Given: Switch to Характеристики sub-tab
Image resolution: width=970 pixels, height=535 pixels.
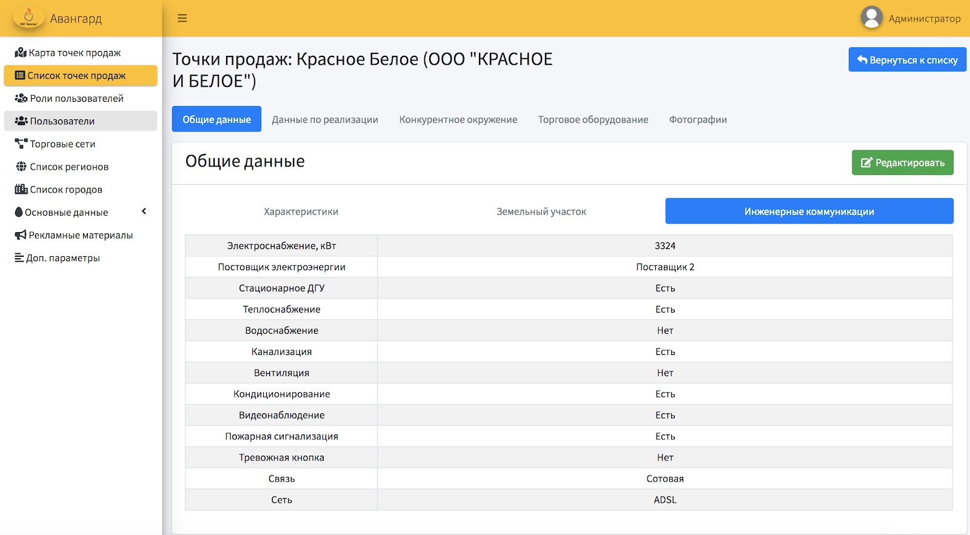Looking at the screenshot, I should click(301, 211).
